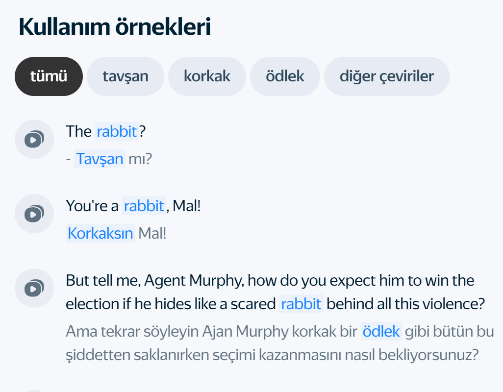The image size is (503, 392).
Task: Open the "diğer çeviriler" tab
Action: pos(386,76)
